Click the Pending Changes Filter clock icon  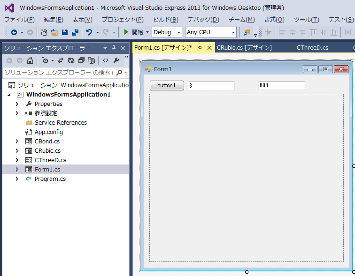point(45,60)
